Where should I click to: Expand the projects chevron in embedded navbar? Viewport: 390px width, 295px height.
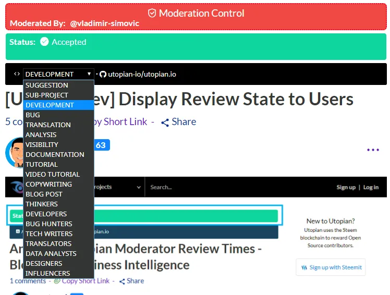tap(139, 187)
